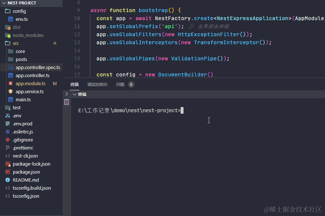
Task: Click the Prettier icon of .prettierrc
Action: pyautogui.click(x=8, y=148)
